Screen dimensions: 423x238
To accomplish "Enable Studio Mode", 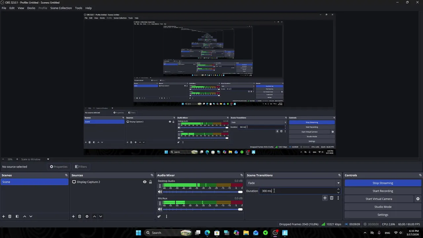I will [383, 207].
